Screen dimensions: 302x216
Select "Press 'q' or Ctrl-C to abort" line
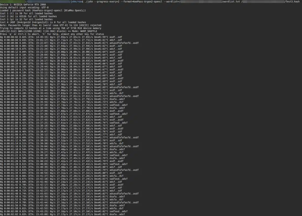[52, 34]
